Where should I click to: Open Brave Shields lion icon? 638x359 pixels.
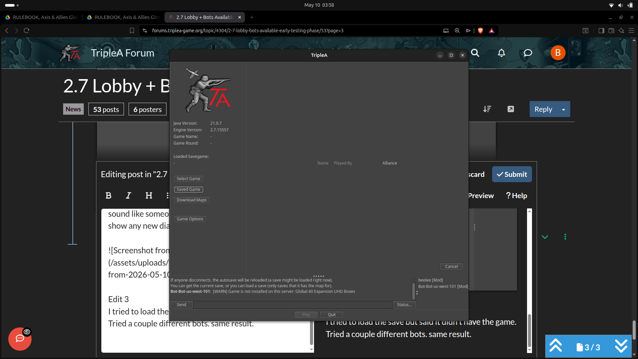click(480, 31)
